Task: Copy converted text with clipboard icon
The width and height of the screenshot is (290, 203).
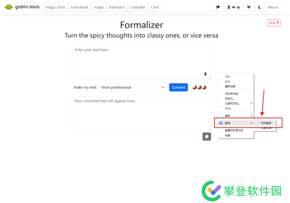Action: (x=206, y=137)
